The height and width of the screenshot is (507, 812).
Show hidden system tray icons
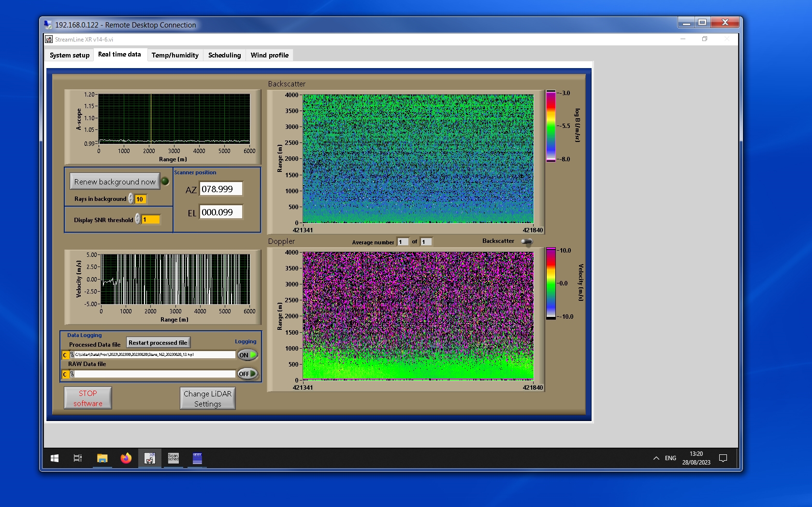656,458
